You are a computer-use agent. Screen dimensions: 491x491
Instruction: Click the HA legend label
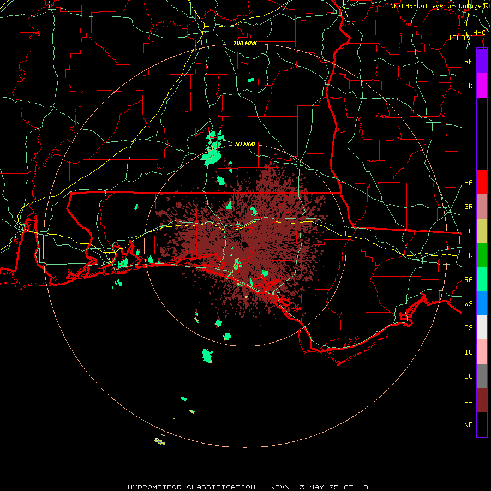pos(468,183)
